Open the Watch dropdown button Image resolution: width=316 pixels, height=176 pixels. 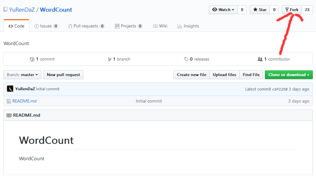tap(223, 10)
